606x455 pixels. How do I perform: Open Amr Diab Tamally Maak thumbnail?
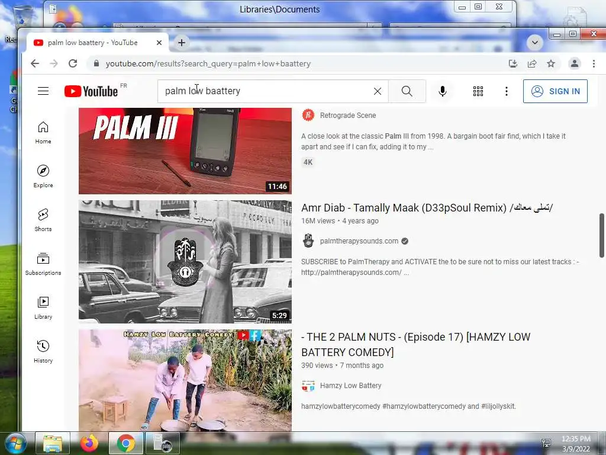[x=185, y=261]
